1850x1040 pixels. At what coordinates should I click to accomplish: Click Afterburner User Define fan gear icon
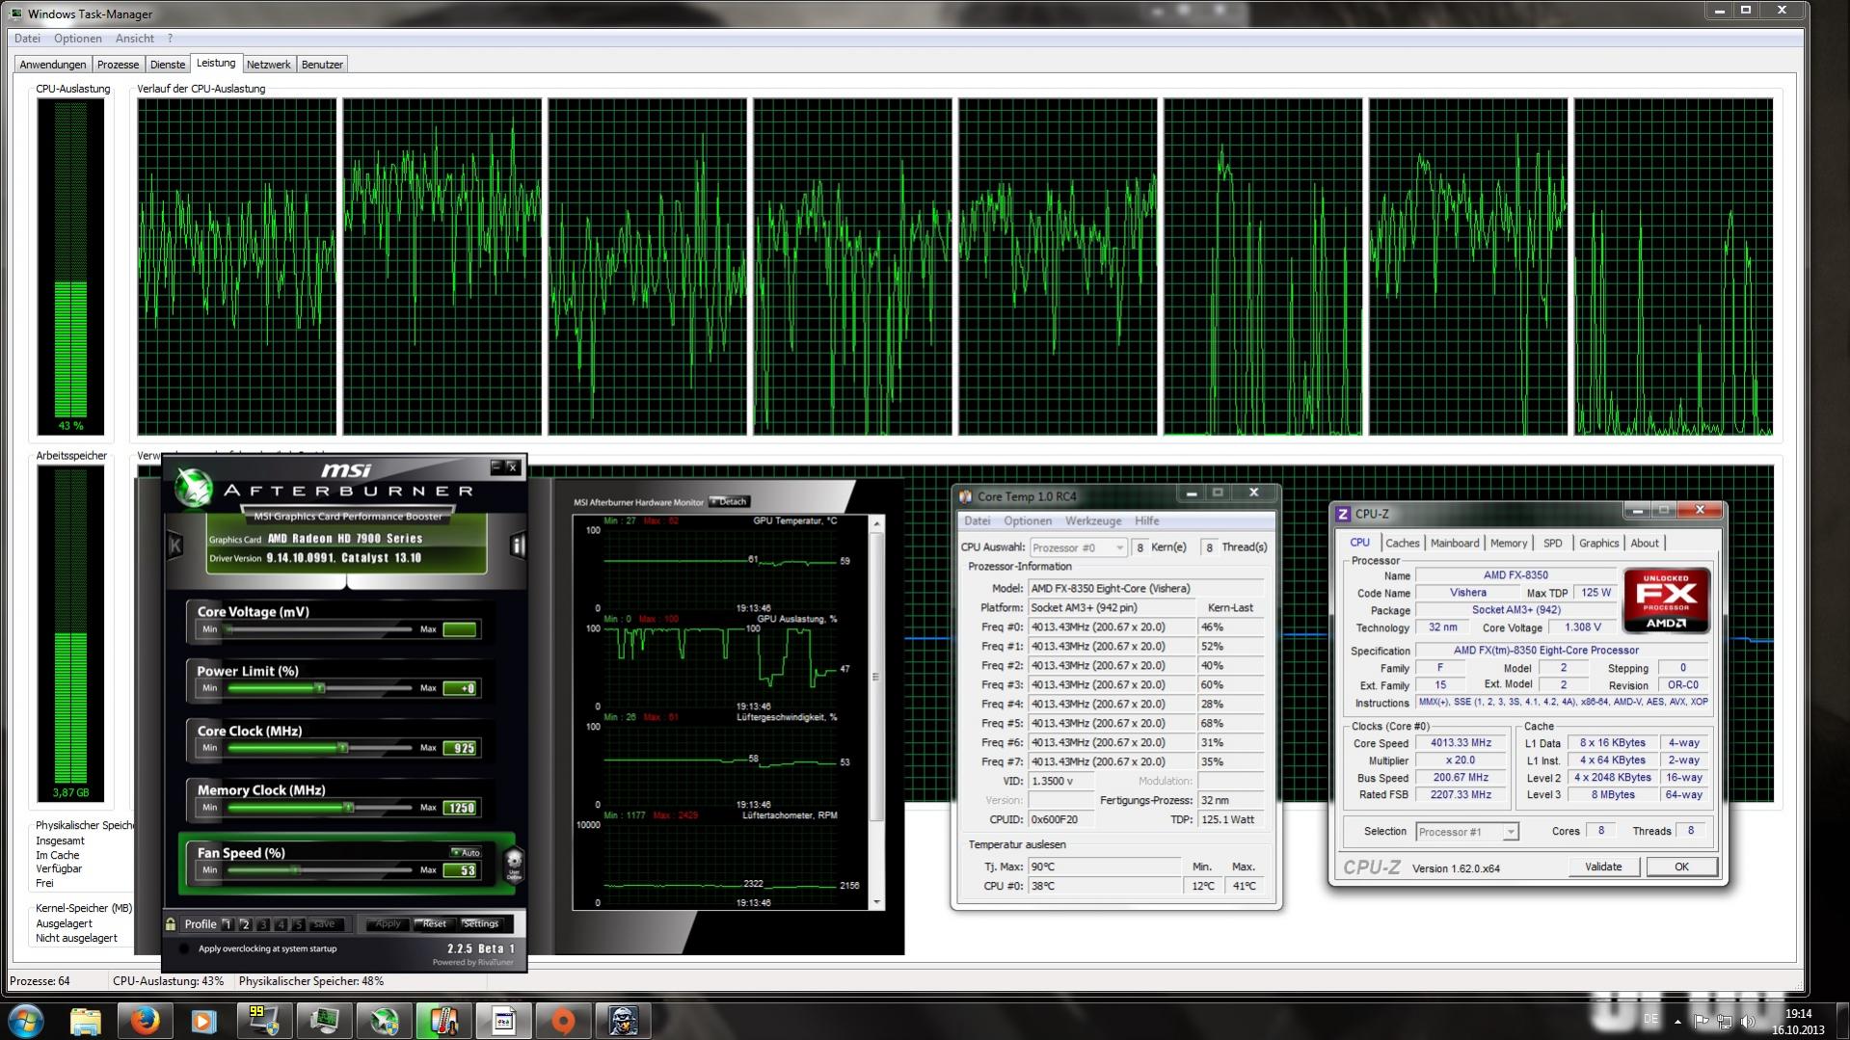click(514, 864)
